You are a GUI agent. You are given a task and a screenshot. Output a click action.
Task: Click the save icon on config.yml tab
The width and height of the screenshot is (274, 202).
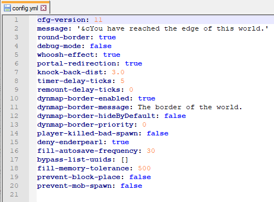7,8
